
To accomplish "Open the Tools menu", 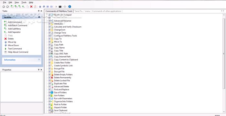I will 24,3.
